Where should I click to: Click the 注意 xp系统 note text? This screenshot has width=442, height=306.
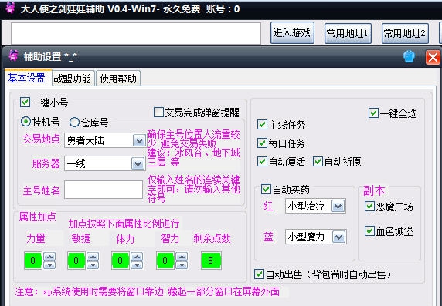[147, 291]
